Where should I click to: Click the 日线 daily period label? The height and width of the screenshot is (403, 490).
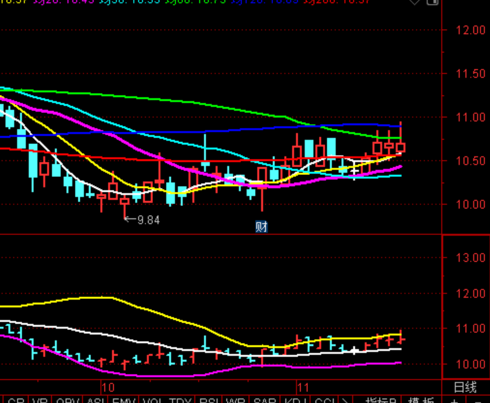465,387
